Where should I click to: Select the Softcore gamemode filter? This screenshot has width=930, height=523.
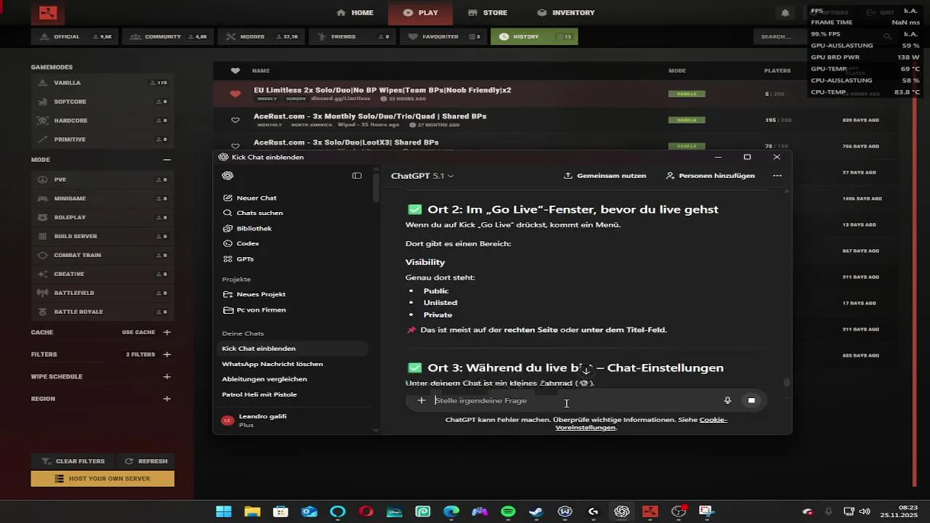[102, 102]
